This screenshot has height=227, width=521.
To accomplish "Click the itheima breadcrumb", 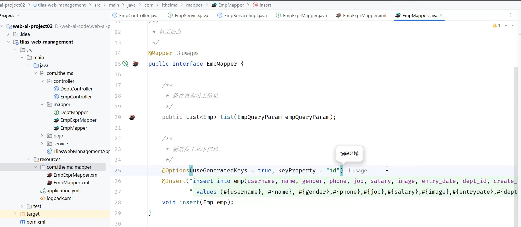I will [170, 5].
